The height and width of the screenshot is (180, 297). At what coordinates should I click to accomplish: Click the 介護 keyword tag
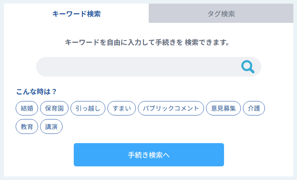(254, 108)
